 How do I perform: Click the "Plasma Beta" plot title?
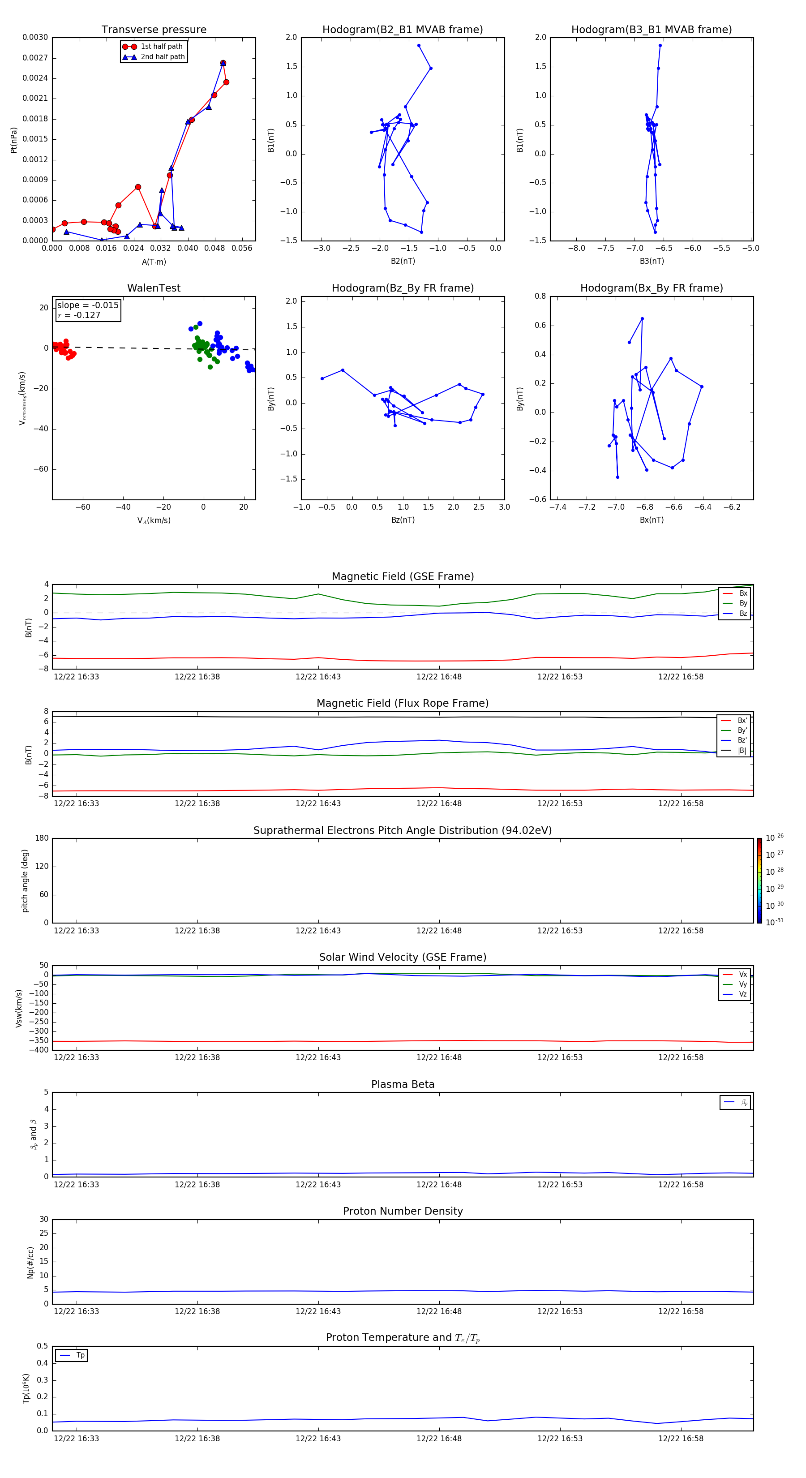pyautogui.click(x=403, y=1084)
